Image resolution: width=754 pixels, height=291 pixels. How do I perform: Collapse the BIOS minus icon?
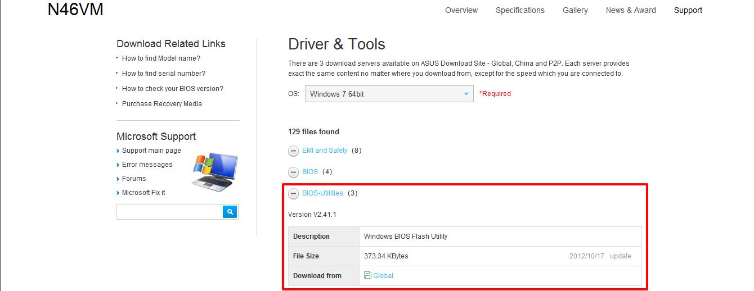pyautogui.click(x=293, y=172)
